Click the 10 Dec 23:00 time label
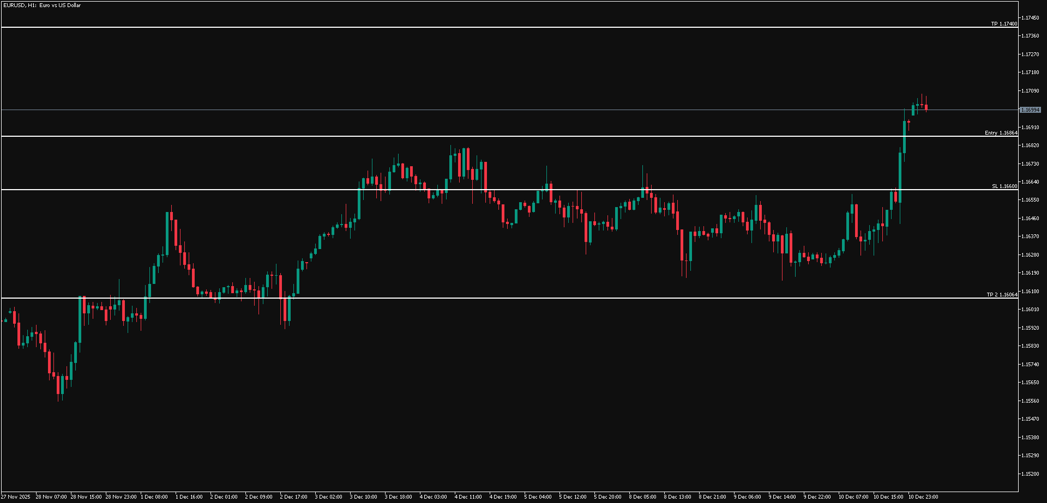Screen dimensions: 1047x503 [923, 497]
